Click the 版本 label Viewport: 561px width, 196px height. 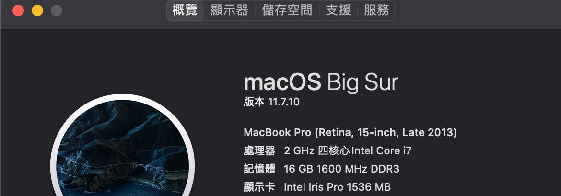(x=254, y=102)
